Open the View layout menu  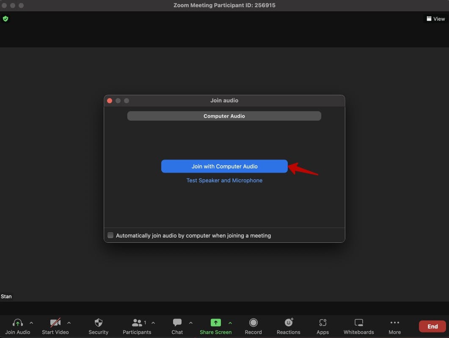435,19
